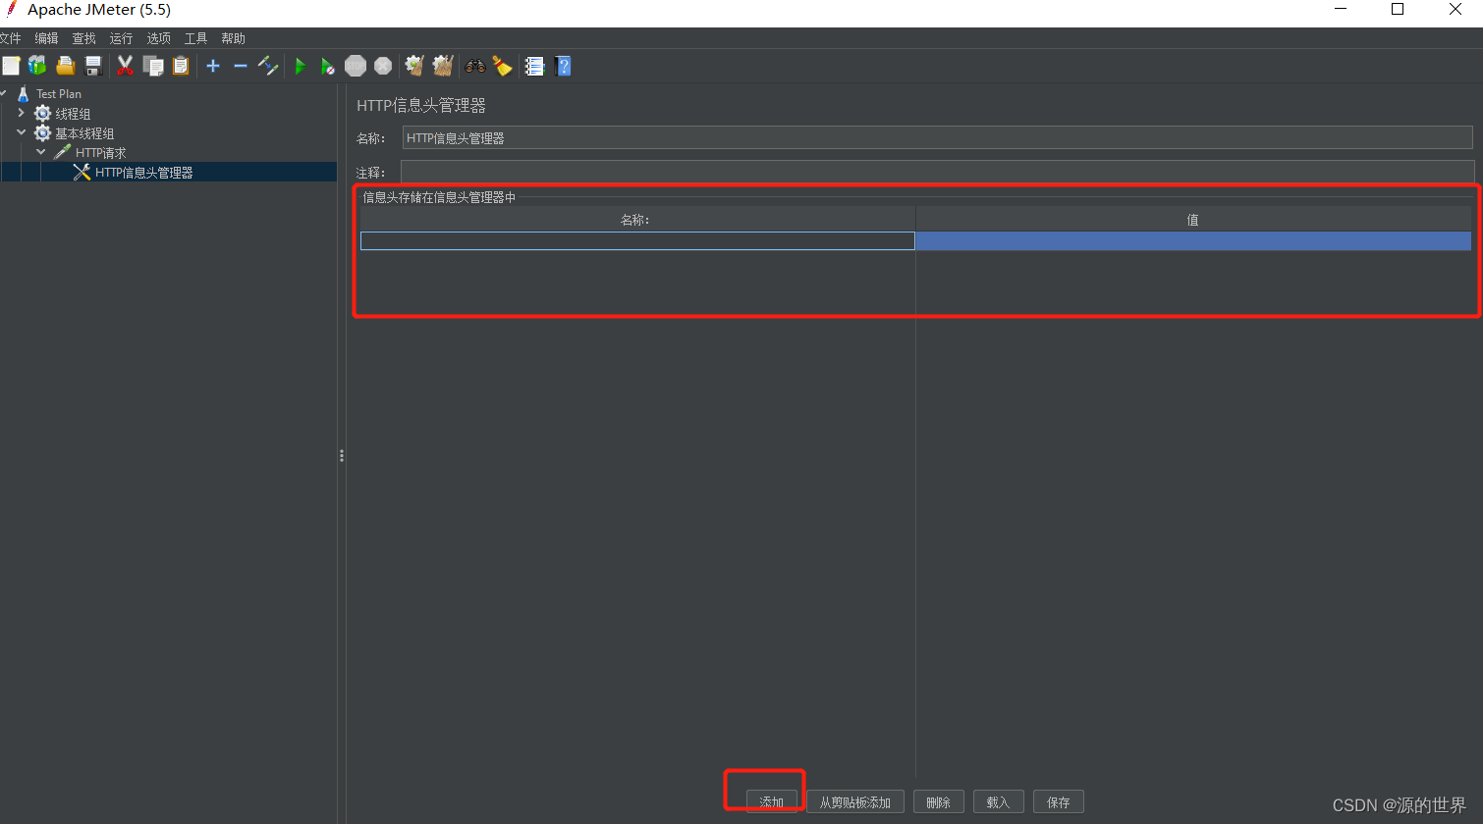Collapse the HTTP请求 tree node arrow
The image size is (1483, 824).
[41, 152]
